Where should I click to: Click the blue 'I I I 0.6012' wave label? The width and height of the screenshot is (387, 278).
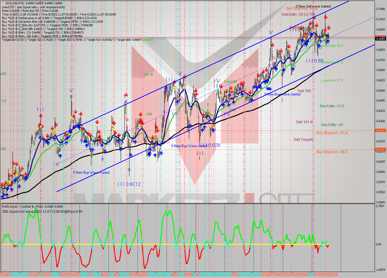click(129, 184)
